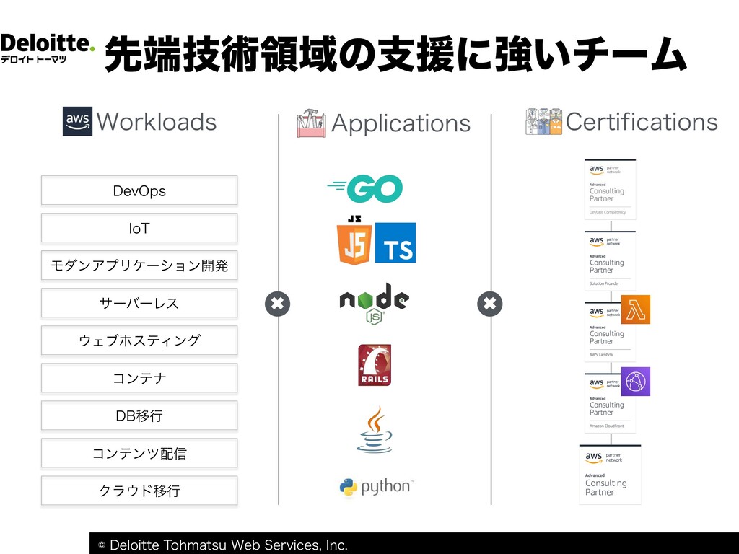Click the DevOps workload box

click(139, 190)
